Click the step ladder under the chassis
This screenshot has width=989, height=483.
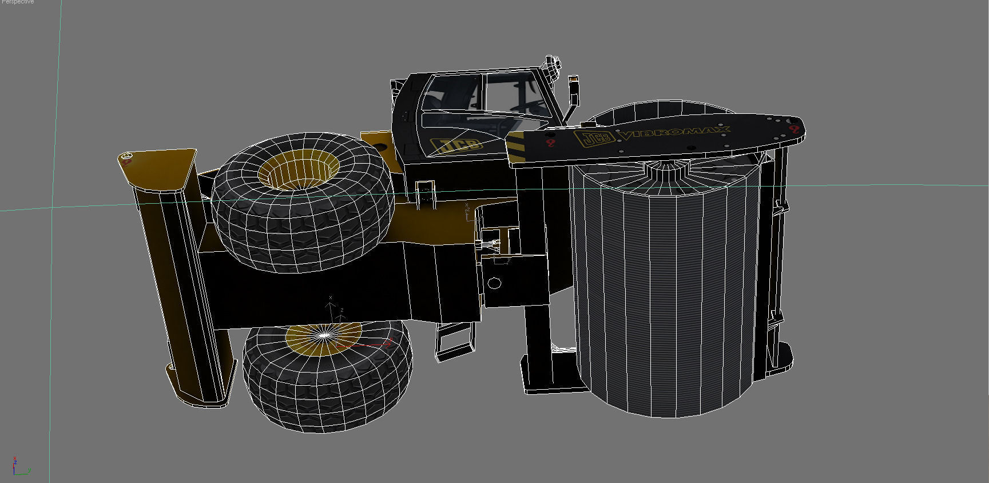(455, 342)
